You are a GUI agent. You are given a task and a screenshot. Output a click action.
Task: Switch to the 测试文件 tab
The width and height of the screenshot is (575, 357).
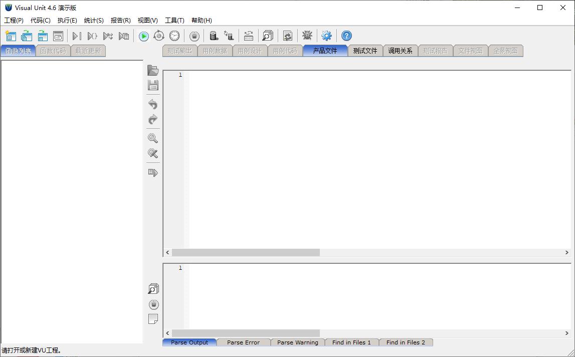pos(365,51)
